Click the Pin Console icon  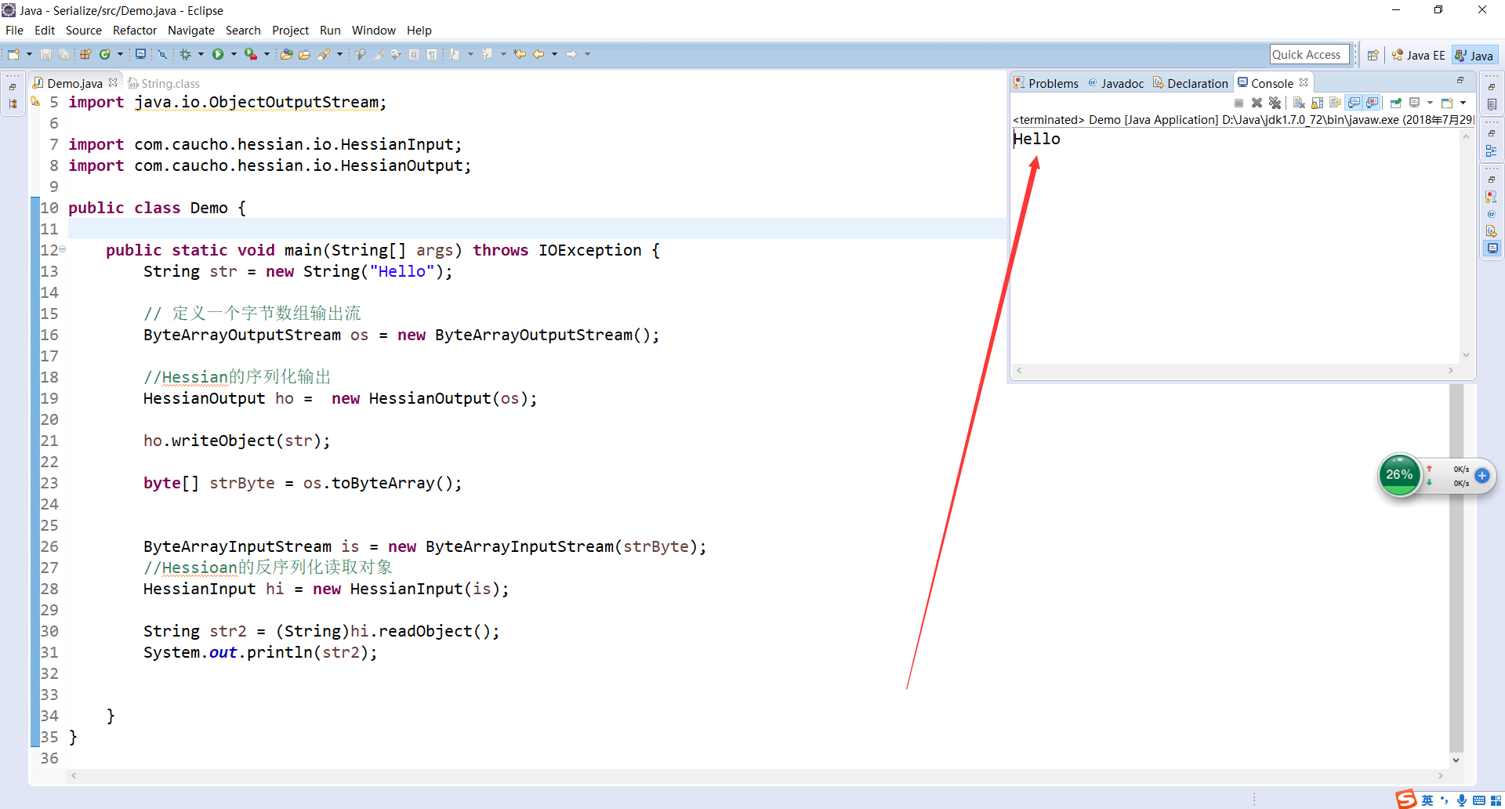click(x=1396, y=103)
